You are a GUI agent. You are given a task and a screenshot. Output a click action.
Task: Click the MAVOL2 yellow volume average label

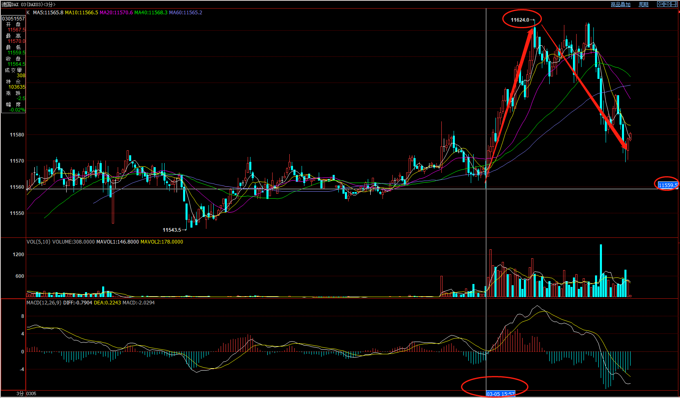[x=161, y=242]
